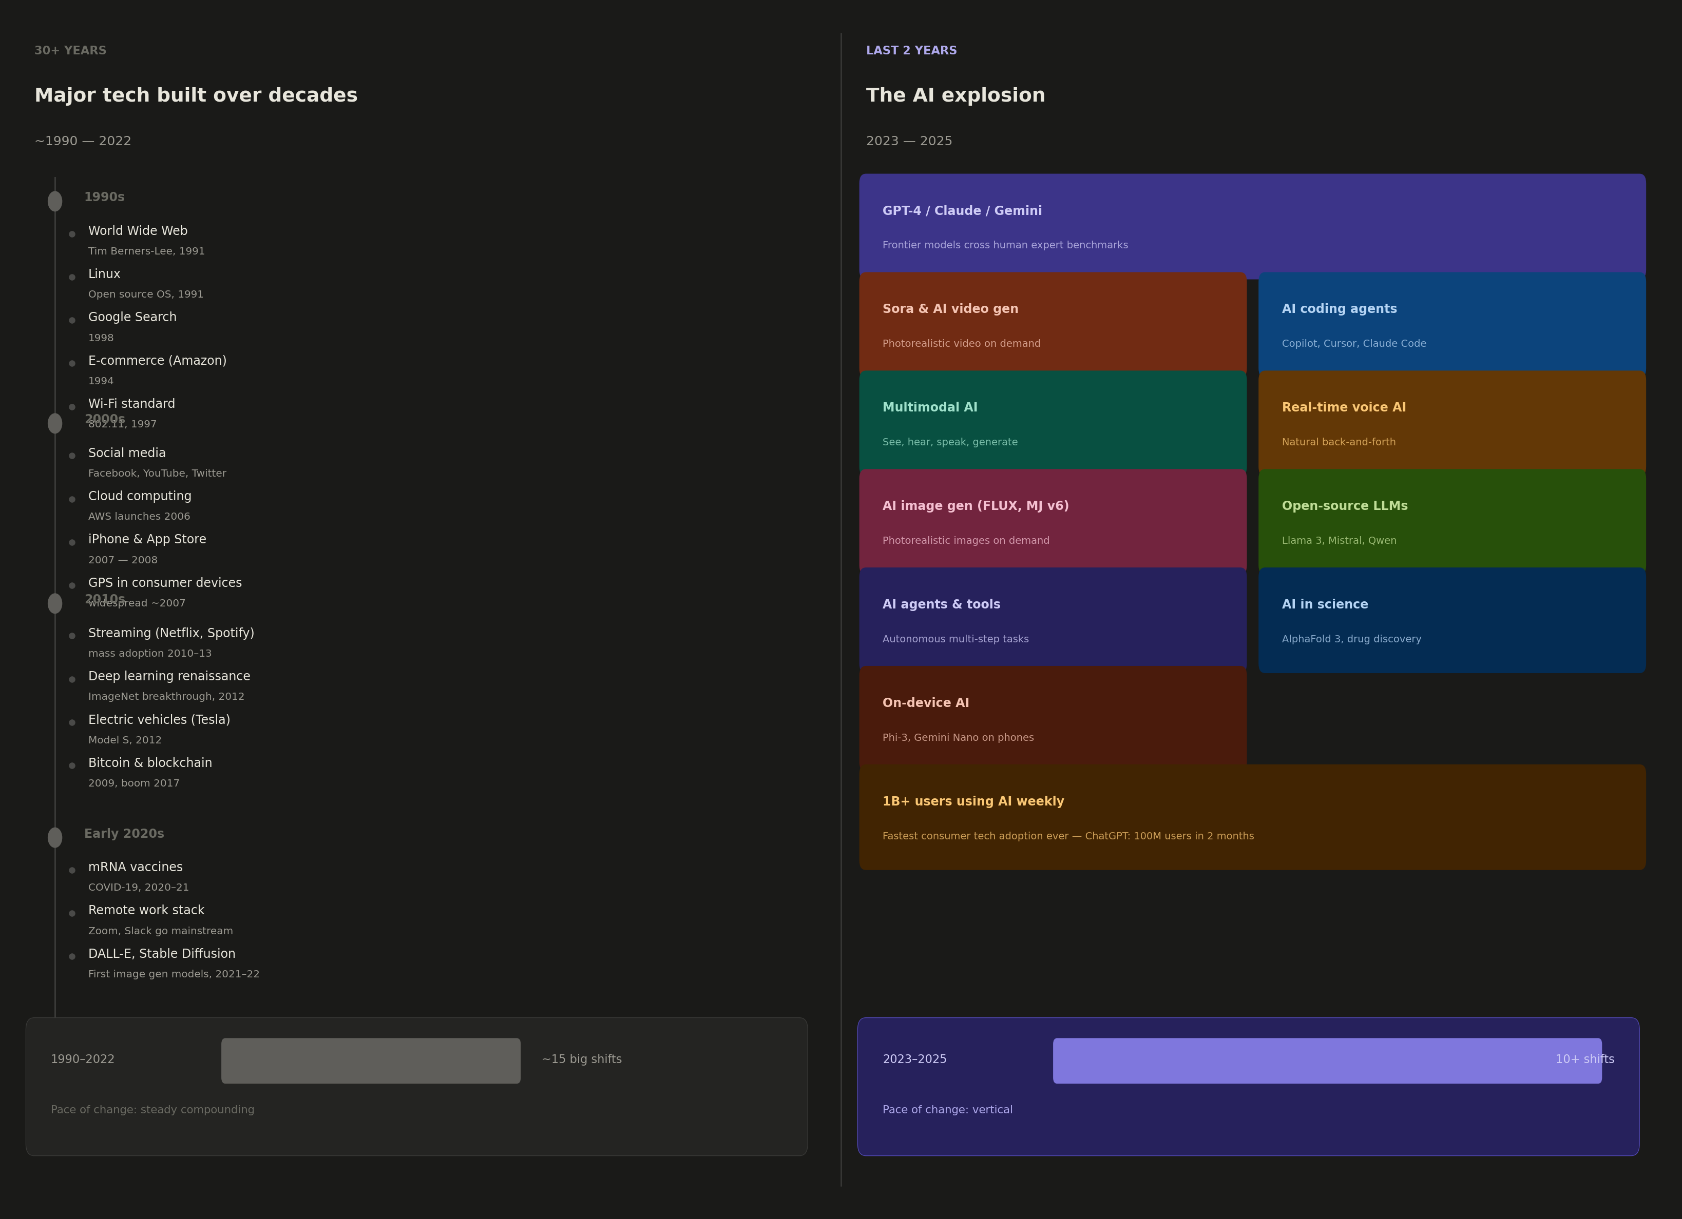Open the Real-time voice AI card
The height and width of the screenshot is (1219, 1682).
coord(1451,422)
